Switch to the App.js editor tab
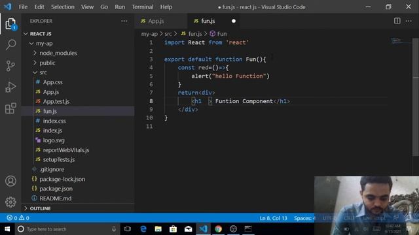 (161, 21)
